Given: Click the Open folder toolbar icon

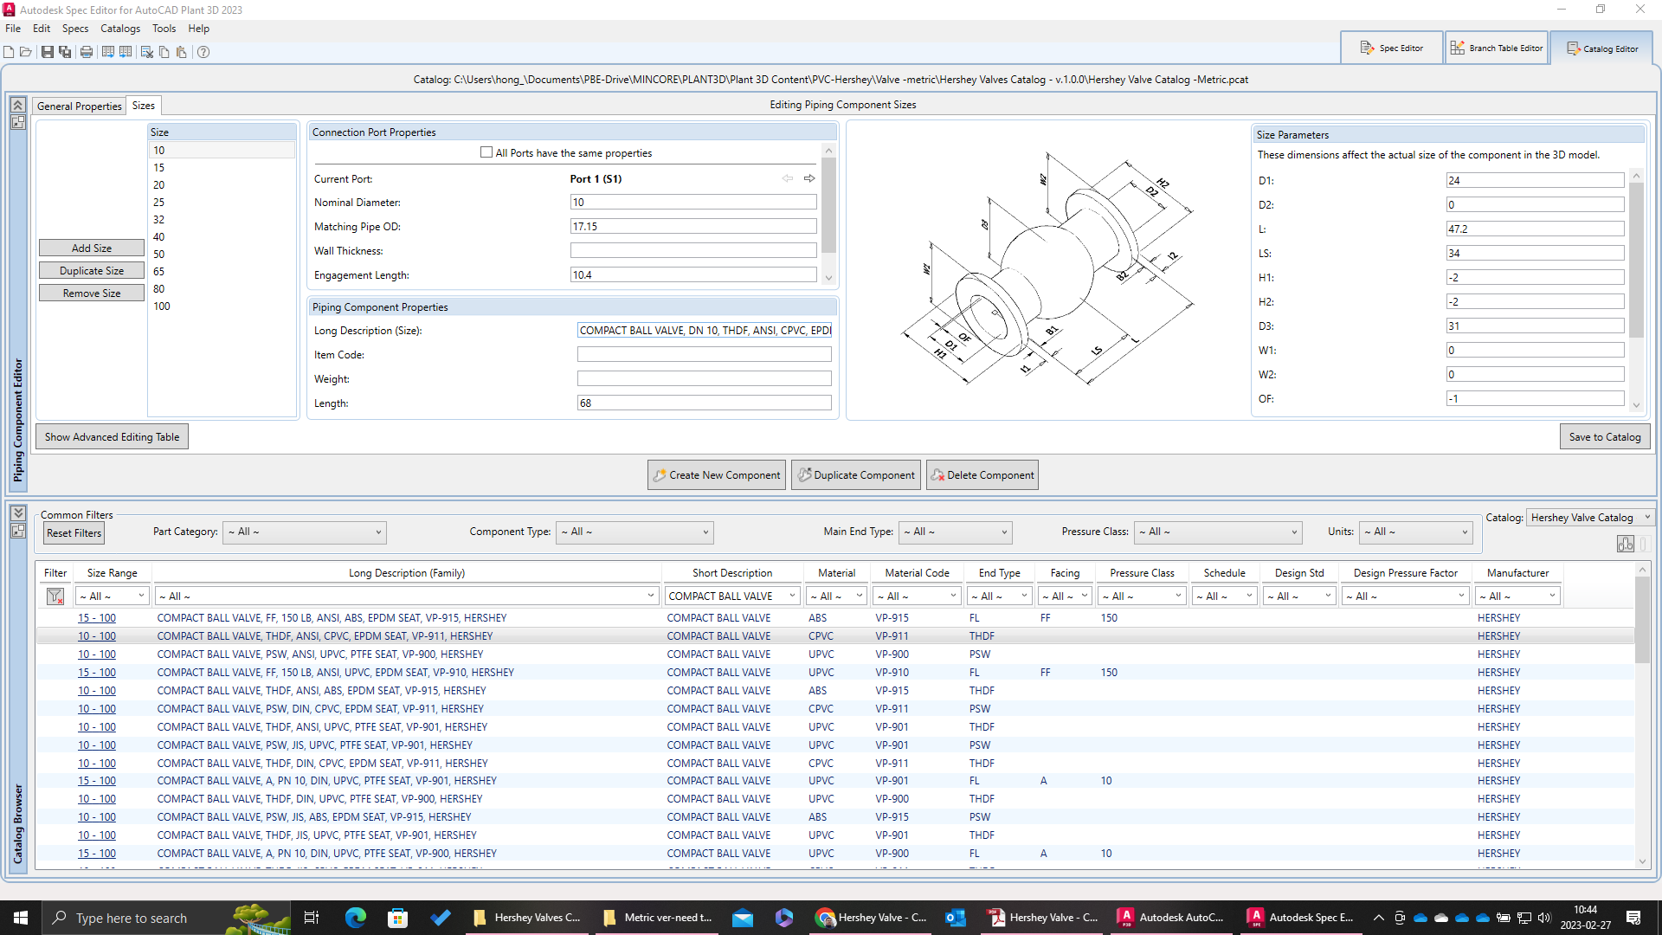Looking at the screenshot, I should pyautogui.click(x=26, y=52).
